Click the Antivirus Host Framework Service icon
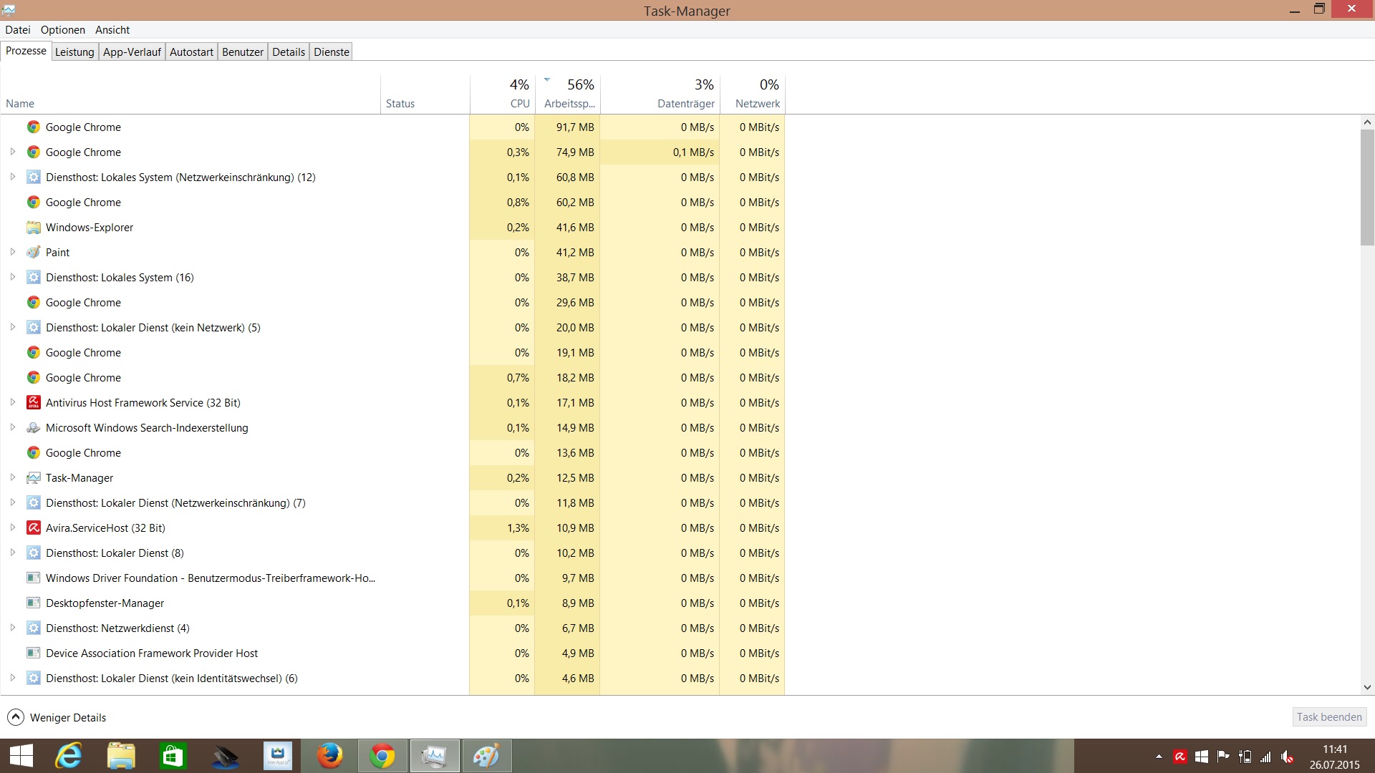Viewport: 1375px width, 773px height. click(33, 403)
